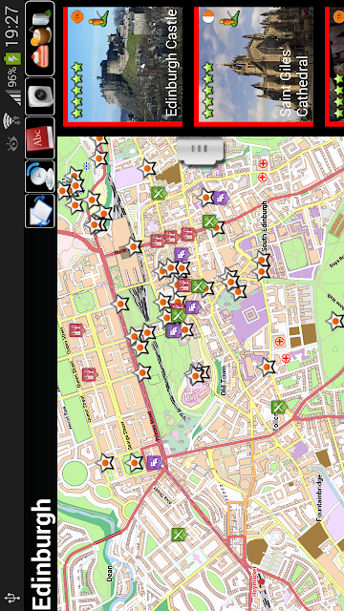Viewport: 344px width, 611px height.
Task: Select green restaurant marker near Dean
Action: pos(179,535)
